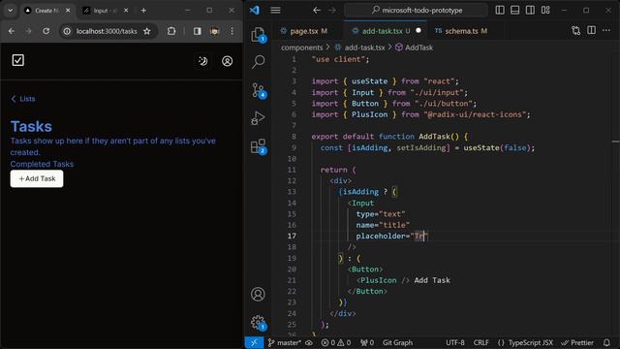
Task: Go back to Lists
Action: tap(23, 99)
